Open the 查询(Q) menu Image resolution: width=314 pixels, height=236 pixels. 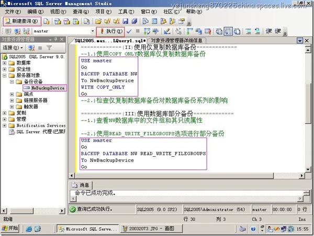pyautogui.click(x=81, y=12)
